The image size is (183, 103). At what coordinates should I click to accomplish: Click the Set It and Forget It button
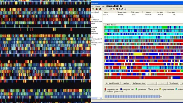click(x=113, y=83)
